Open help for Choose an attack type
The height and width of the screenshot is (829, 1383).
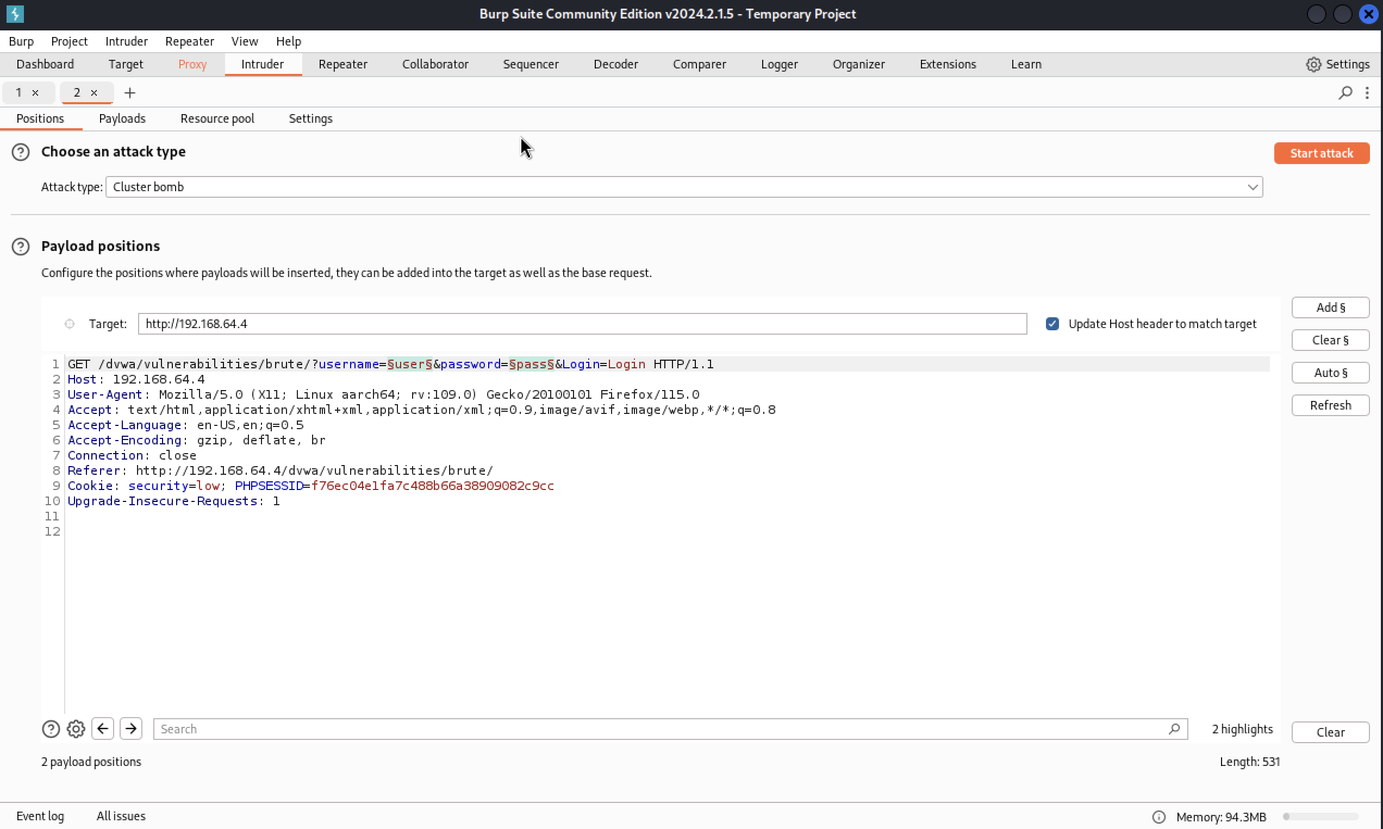pos(21,152)
